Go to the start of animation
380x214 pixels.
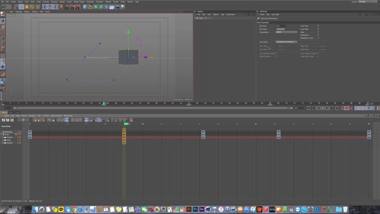tap(309, 108)
